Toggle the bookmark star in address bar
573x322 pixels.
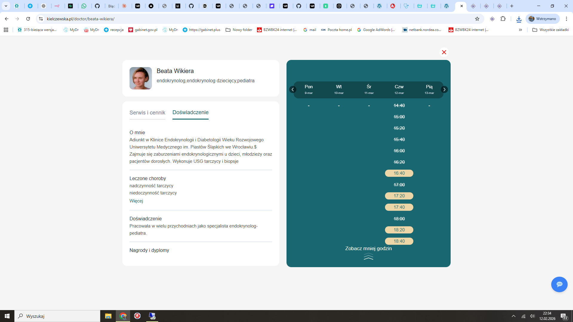[x=477, y=19]
